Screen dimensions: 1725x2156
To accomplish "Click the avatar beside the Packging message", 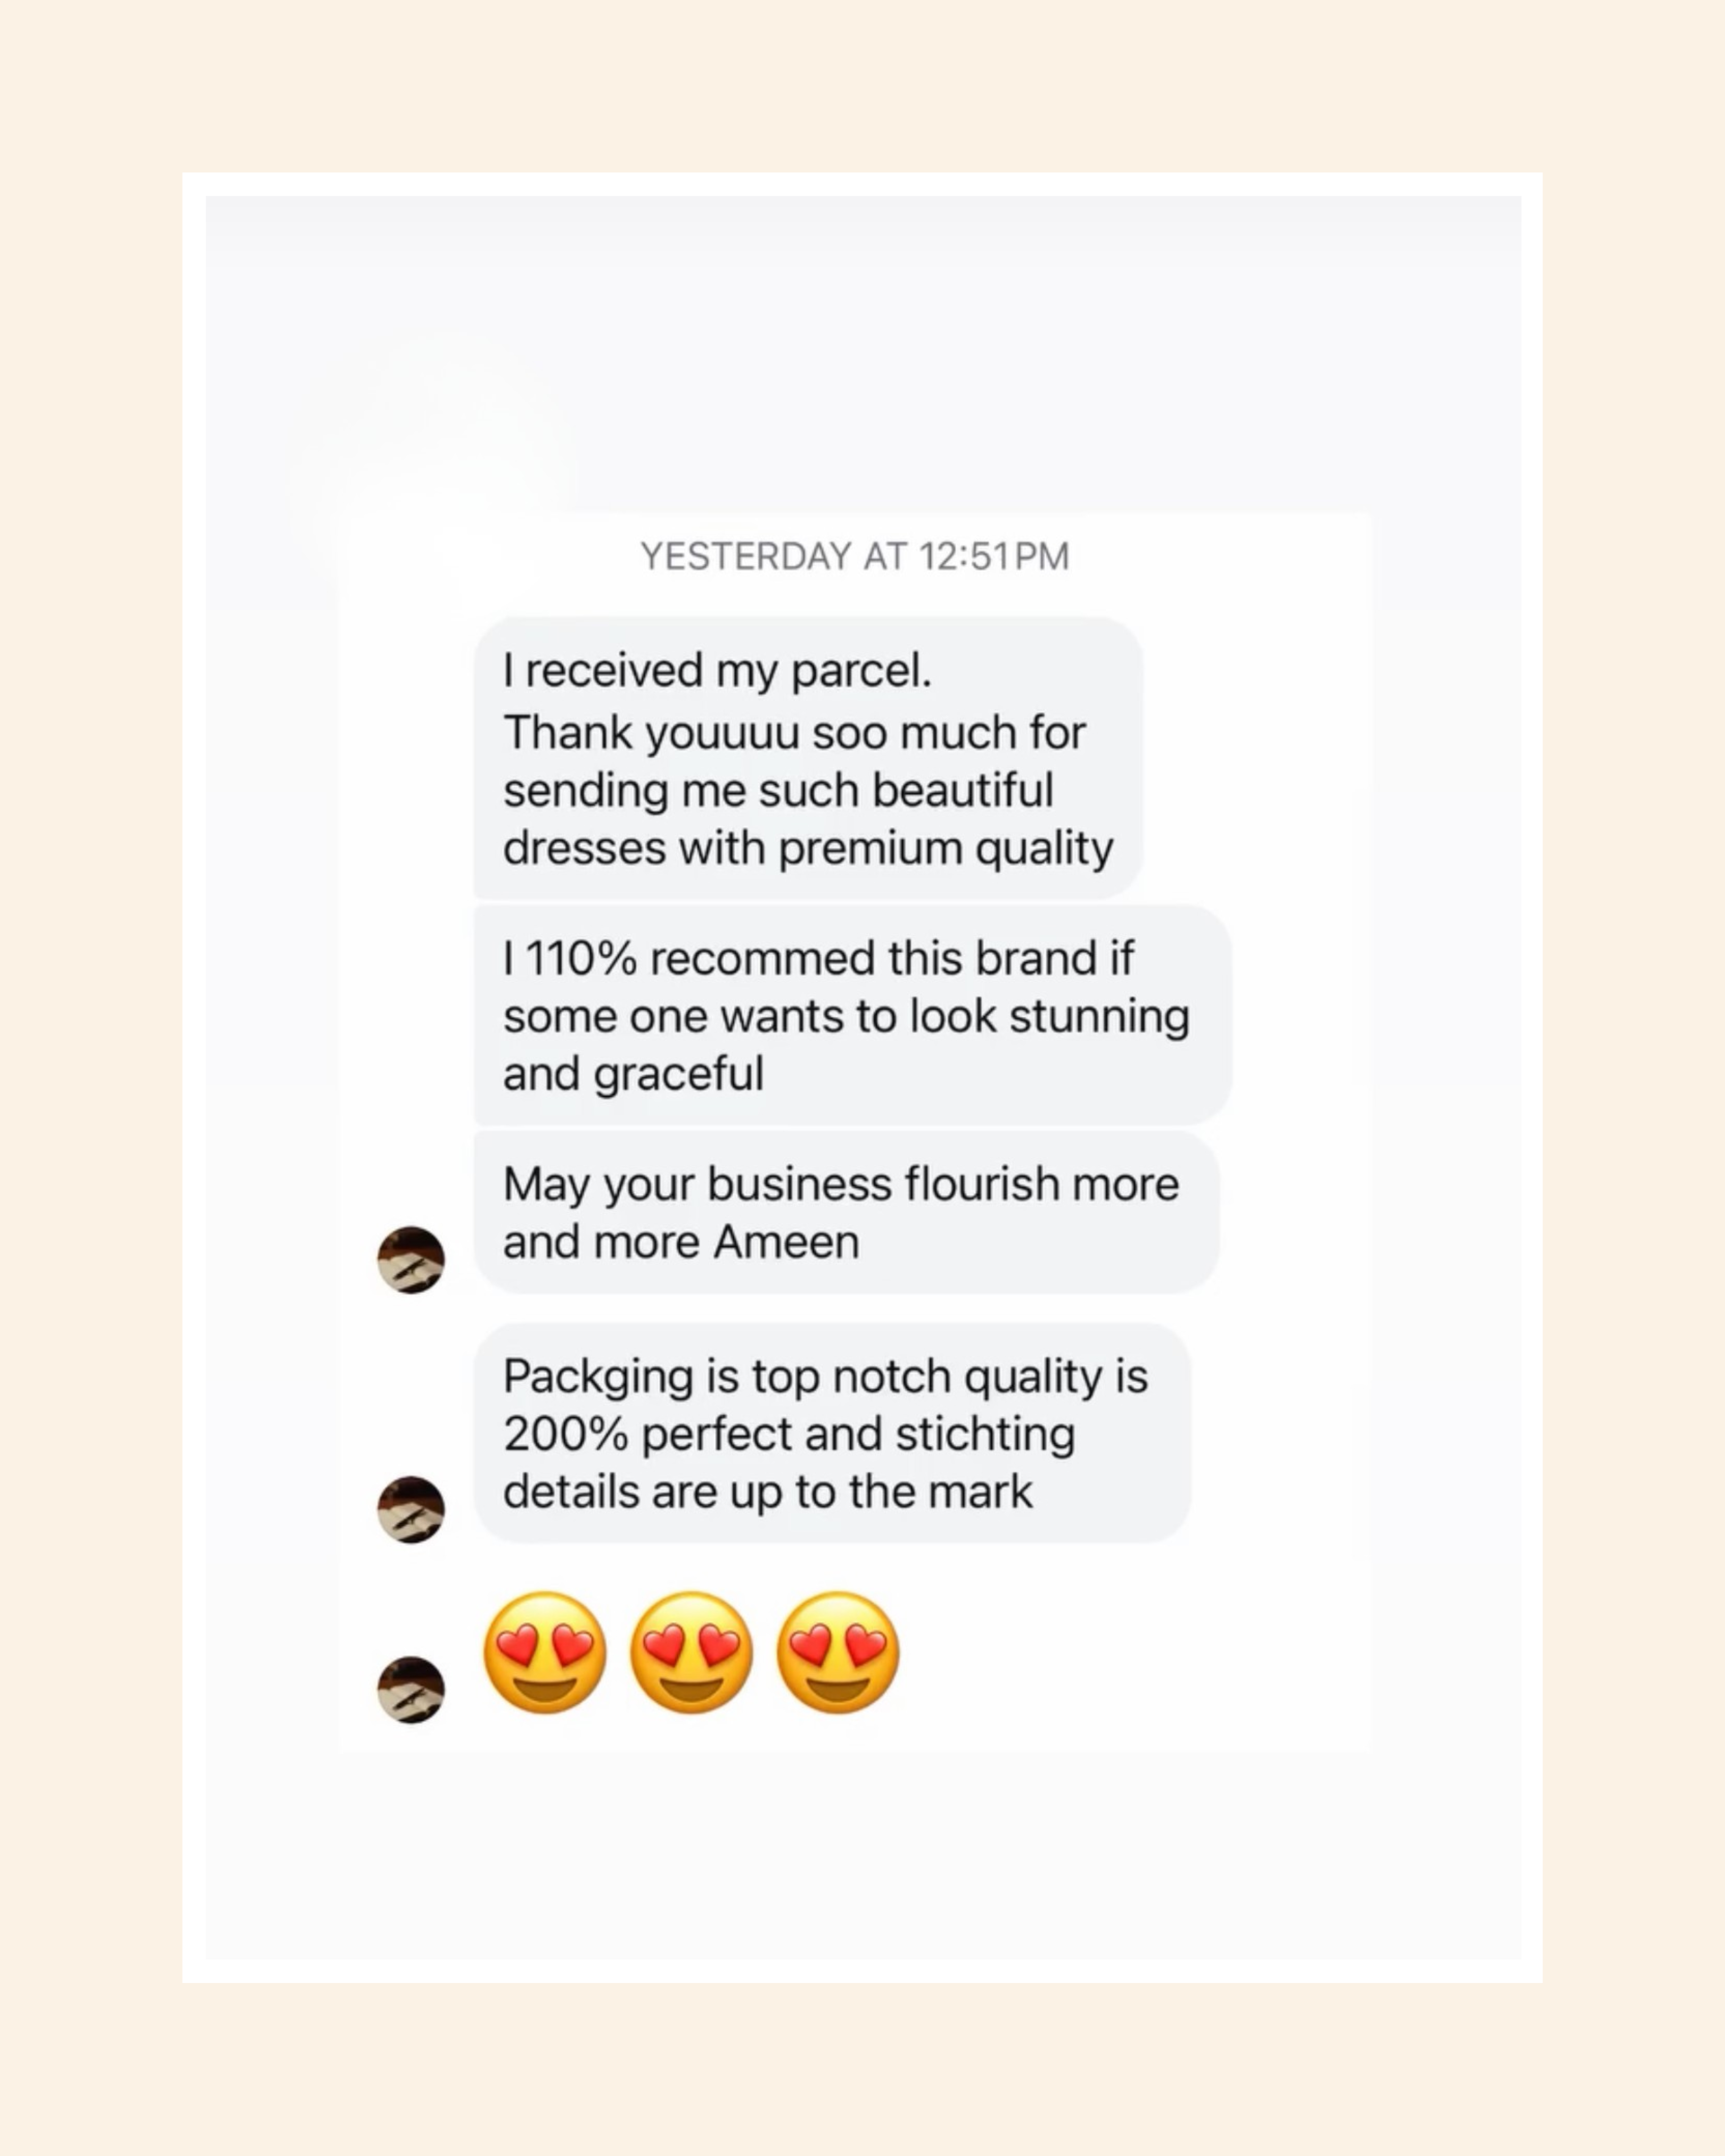I will [411, 1509].
